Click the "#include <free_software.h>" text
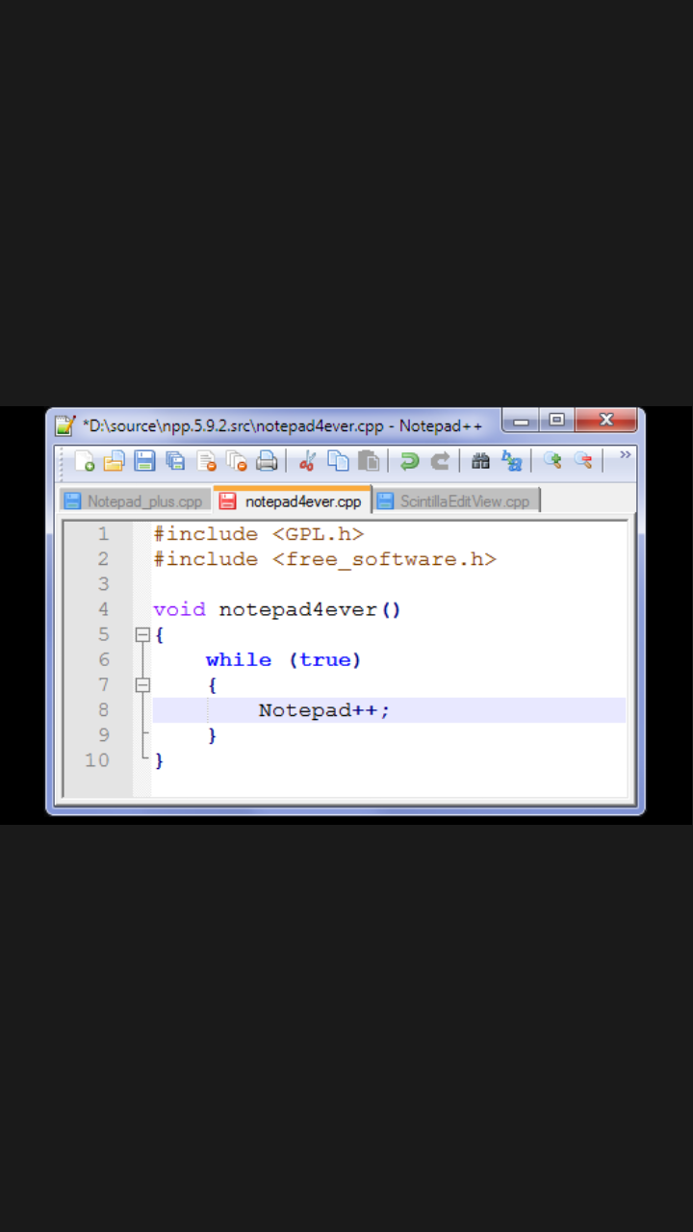 [x=324, y=559]
